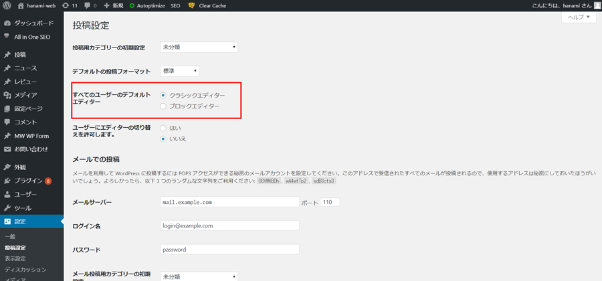
Task: Click the メールサーバー input field
Action: [x=229, y=202]
